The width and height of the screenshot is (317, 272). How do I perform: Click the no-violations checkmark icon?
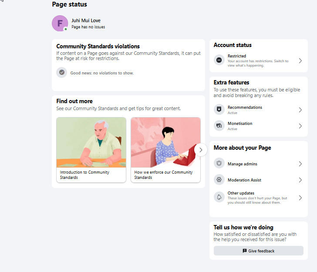point(62,72)
